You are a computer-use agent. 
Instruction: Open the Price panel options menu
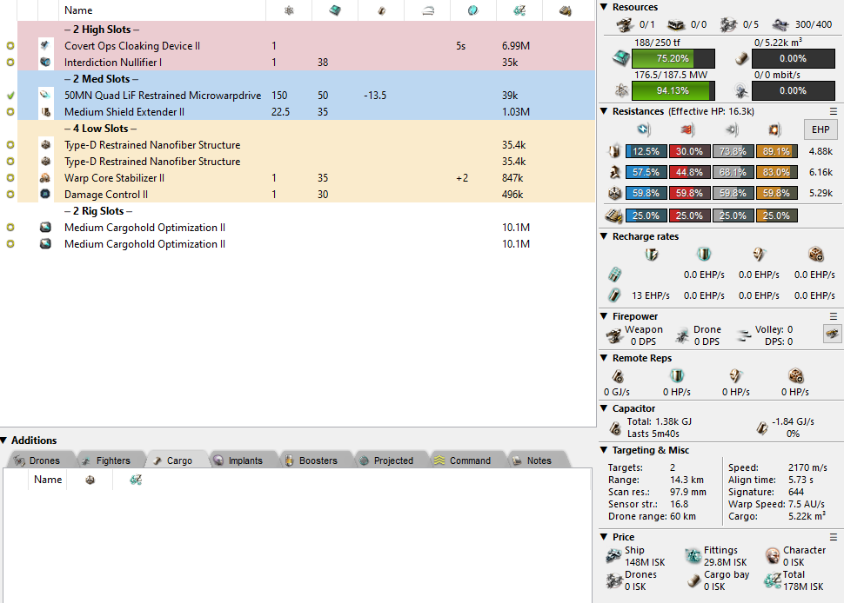[x=834, y=537]
